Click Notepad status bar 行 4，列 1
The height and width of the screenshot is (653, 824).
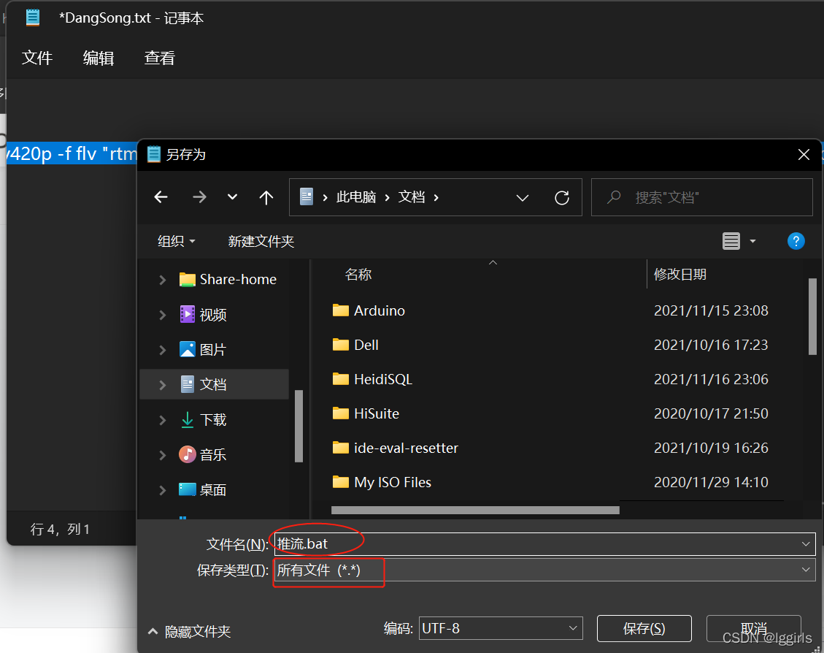coord(59,529)
